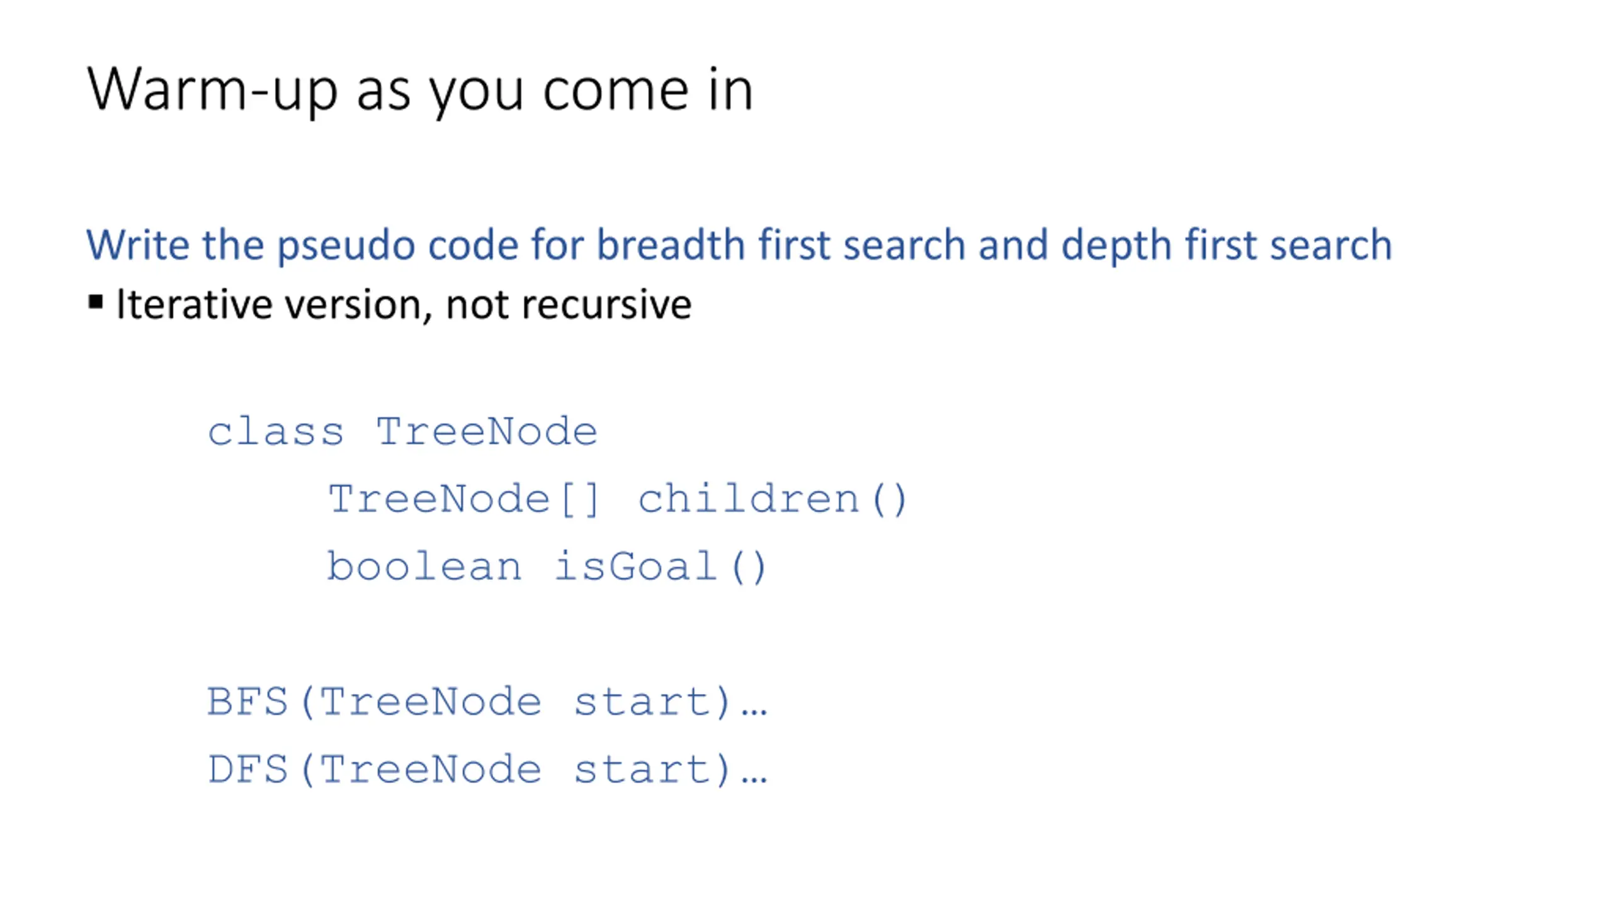Select the word 'DFS'
1612x907 pixels.
[x=247, y=770]
